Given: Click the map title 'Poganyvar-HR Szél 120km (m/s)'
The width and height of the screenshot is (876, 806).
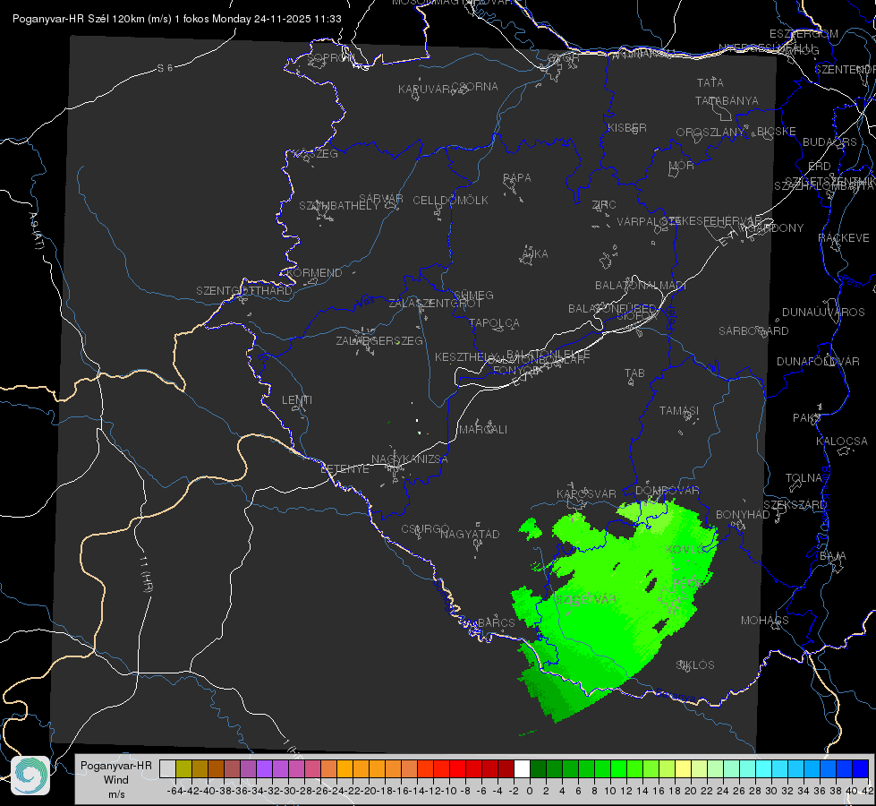Looking at the screenshot, I should [92, 19].
